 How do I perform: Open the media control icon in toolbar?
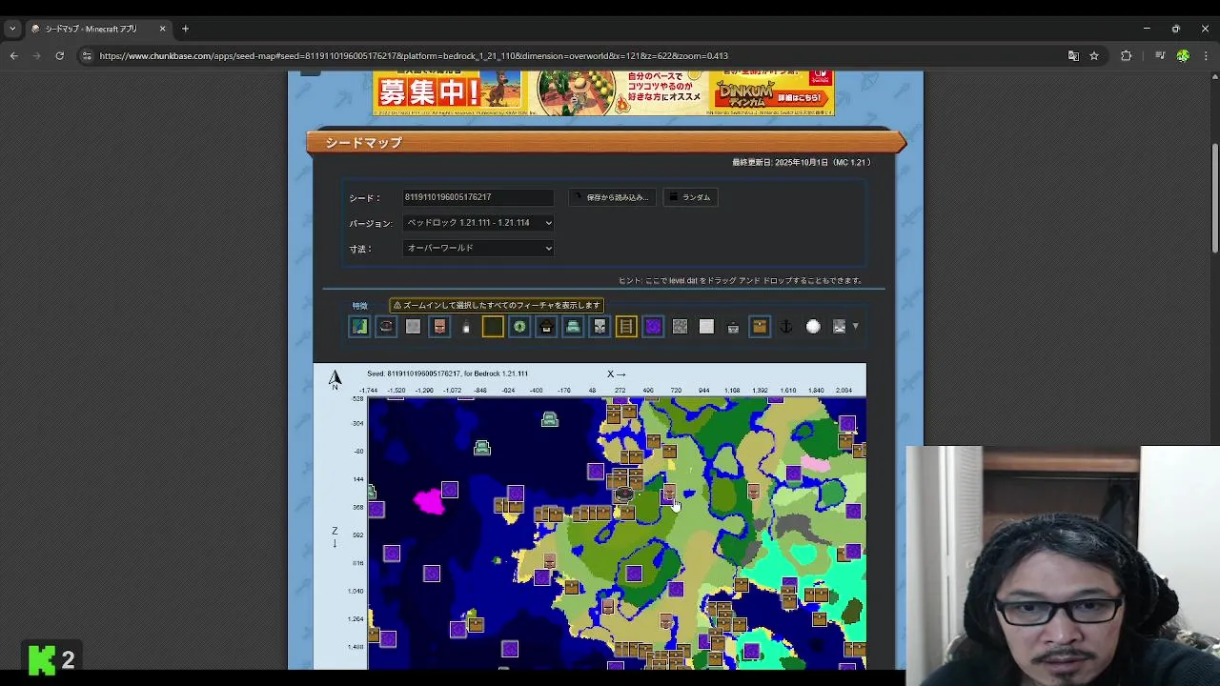point(1160,56)
